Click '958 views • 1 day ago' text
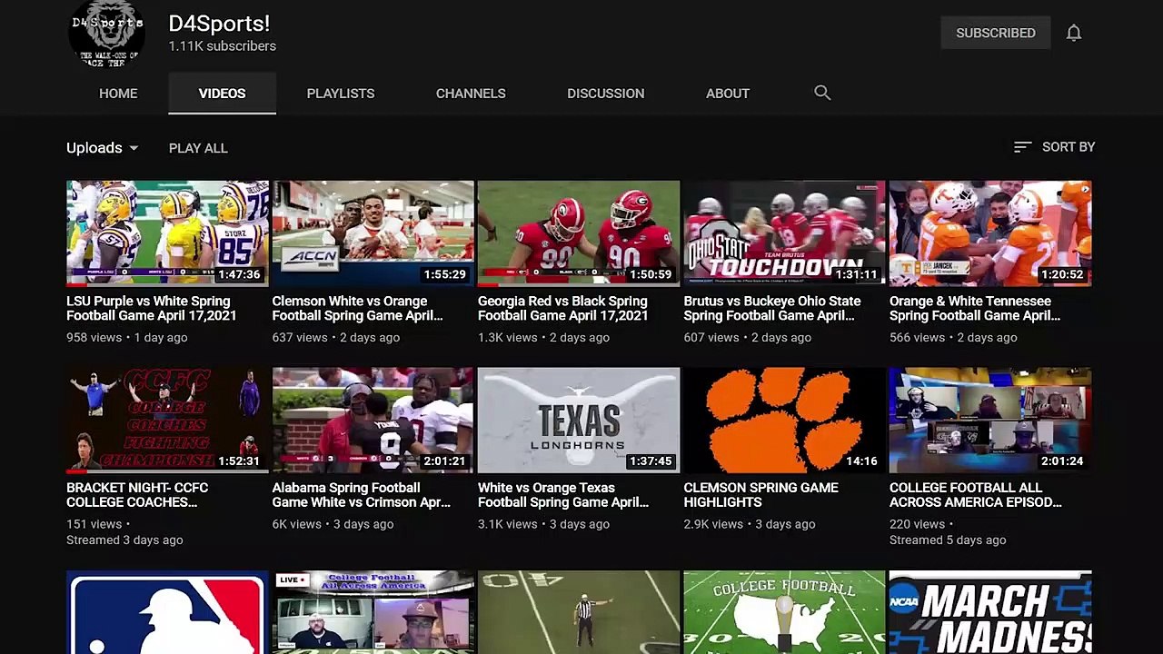1163x654 pixels. coord(127,337)
